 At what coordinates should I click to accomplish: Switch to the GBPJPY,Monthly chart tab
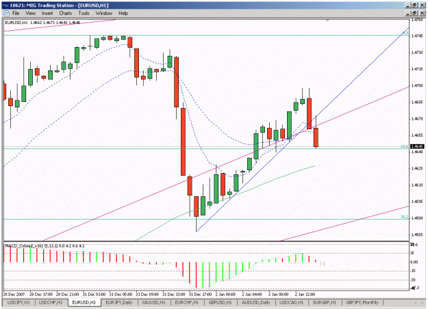point(362,302)
